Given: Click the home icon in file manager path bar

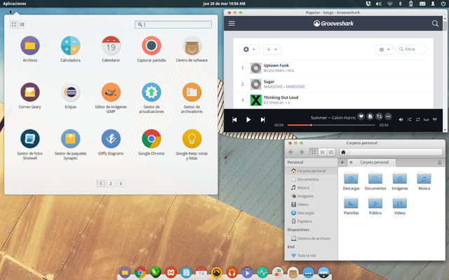Looking at the screenshot, I should tap(343, 152).
